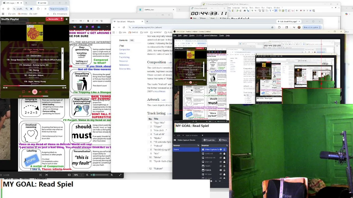Viewport: 353px width, 198px height.
Task: Open Properties for Video Capture Device
Action: 209,140
